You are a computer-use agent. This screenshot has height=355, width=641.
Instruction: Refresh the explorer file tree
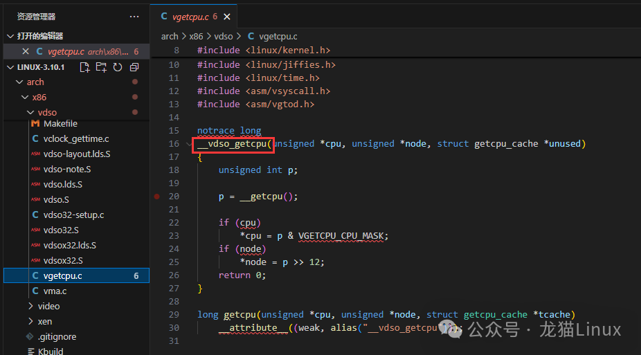(x=118, y=67)
